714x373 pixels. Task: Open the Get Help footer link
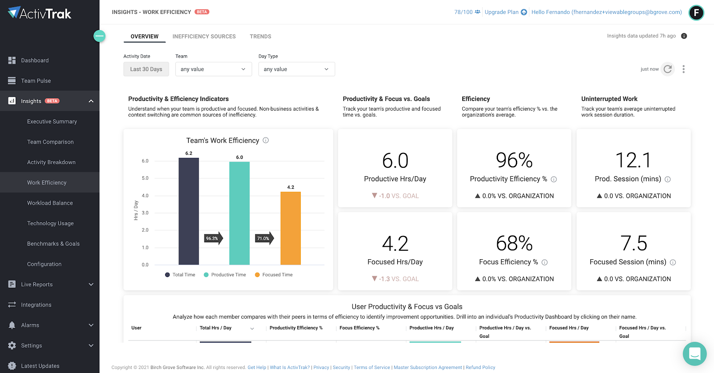[257, 368]
